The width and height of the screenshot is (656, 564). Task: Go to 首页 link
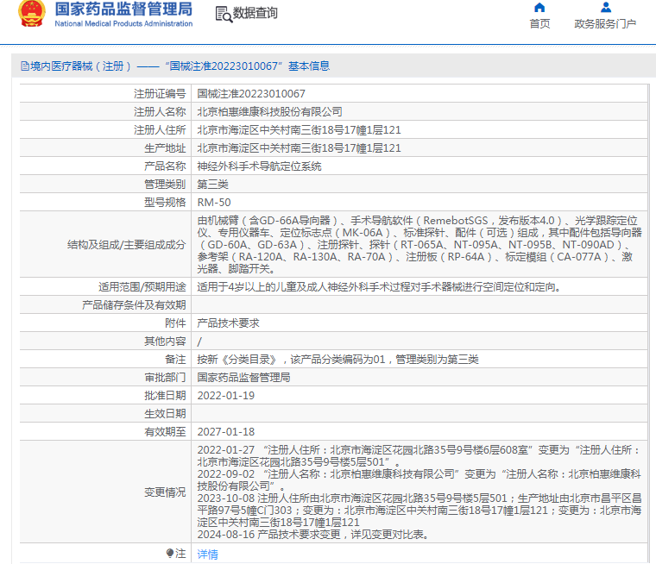pos(539,24)
